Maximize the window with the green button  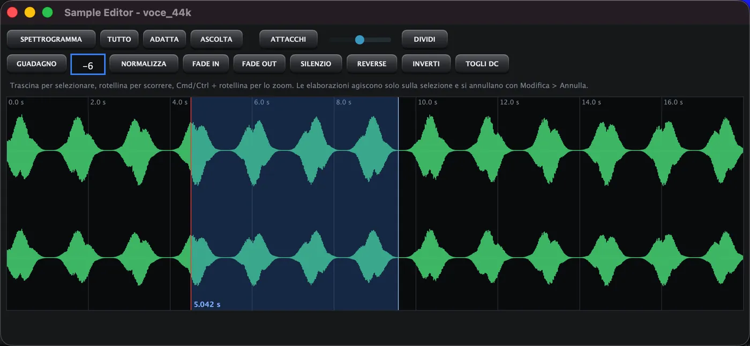point(47,12)
